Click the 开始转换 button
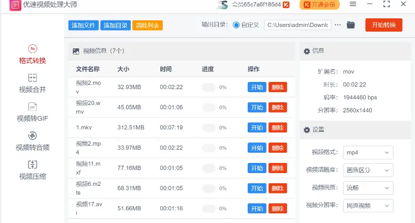This screenshot has width=415, height=223. tap(384, 25)
